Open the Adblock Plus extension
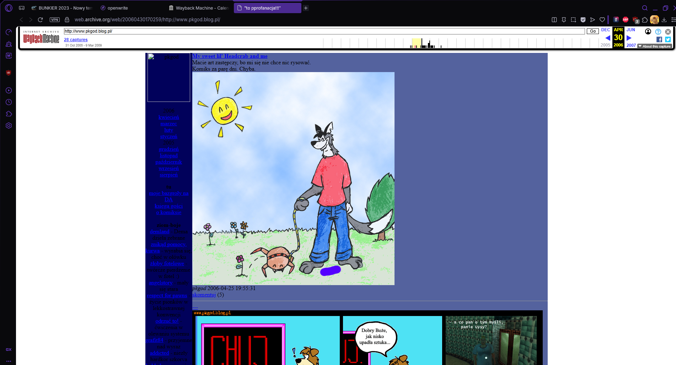676x365 pixels. (626, 20)
